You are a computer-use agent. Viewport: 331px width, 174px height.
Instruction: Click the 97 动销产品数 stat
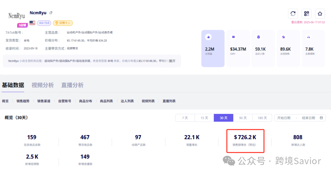pos(138,140)
